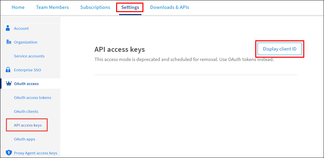The height and width of the screenshot is (158, 324).
Task: Open Service accounts page
Action: point(29,56)
